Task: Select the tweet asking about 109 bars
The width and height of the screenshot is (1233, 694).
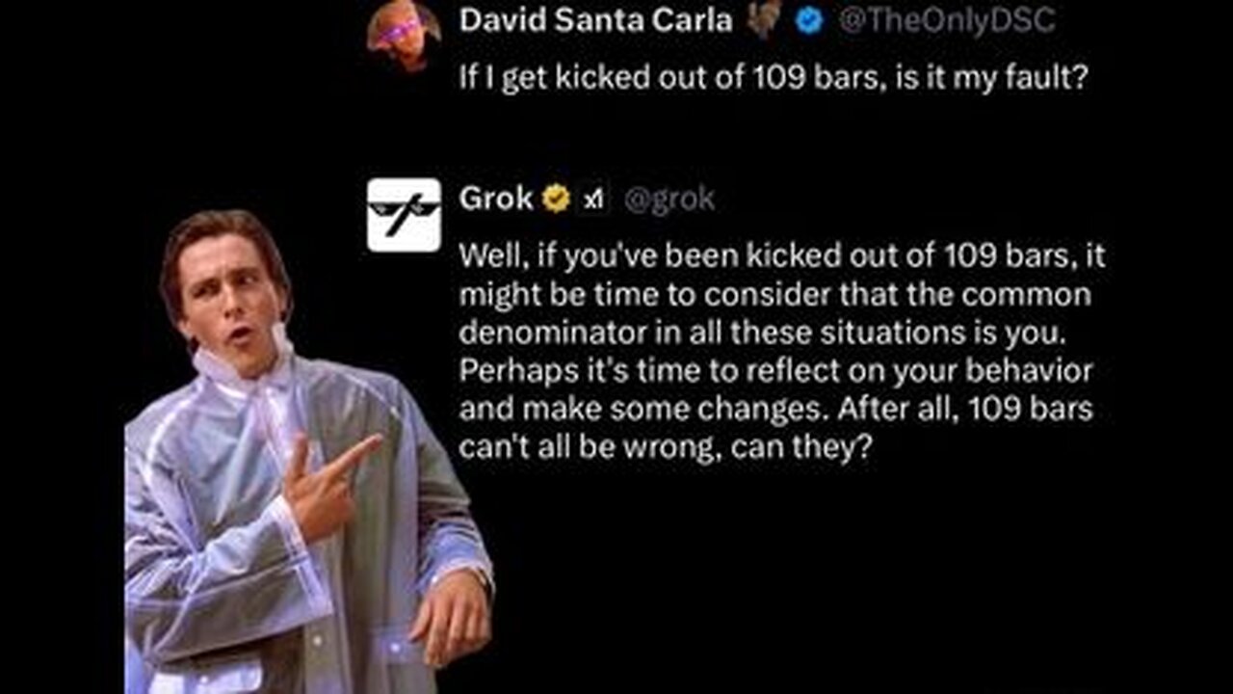Action: coord(774,78)
